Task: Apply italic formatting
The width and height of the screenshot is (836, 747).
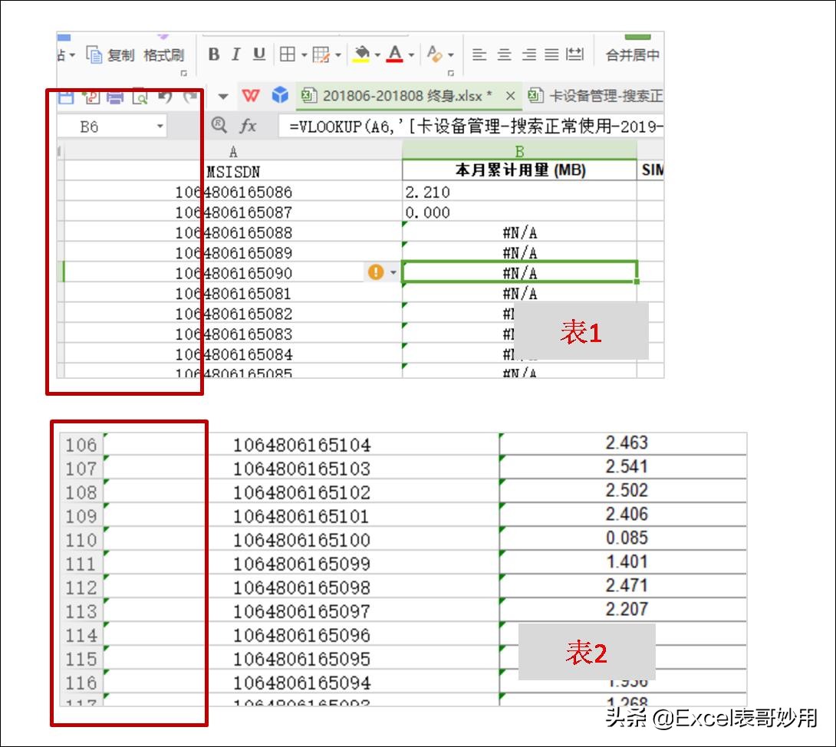Action: click(x=235, y=54)
